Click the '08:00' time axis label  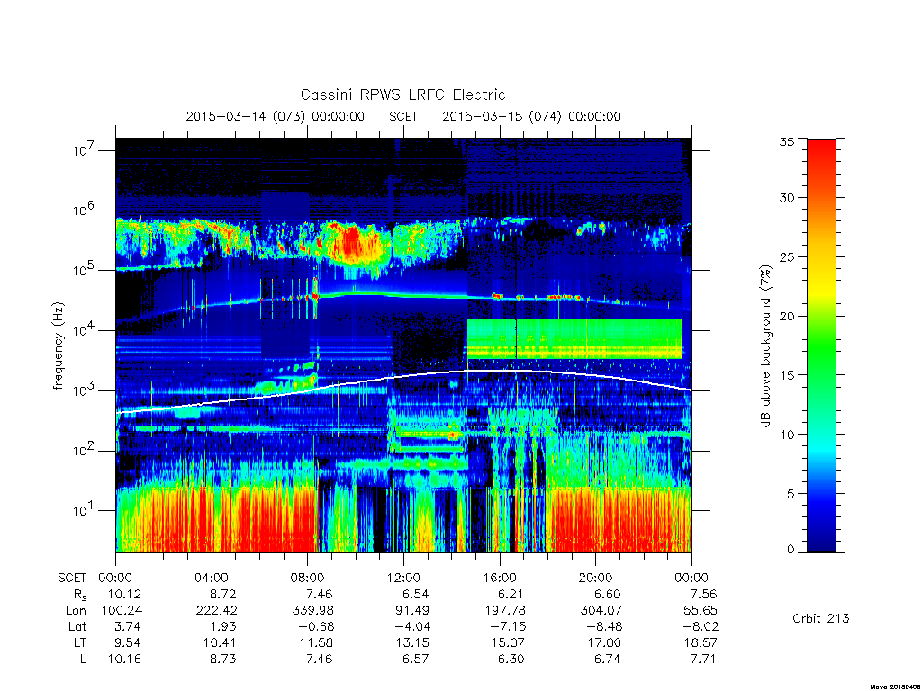point(308,578)
